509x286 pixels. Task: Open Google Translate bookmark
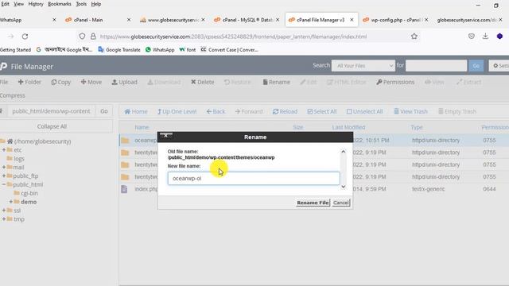[x=119, y=49]
